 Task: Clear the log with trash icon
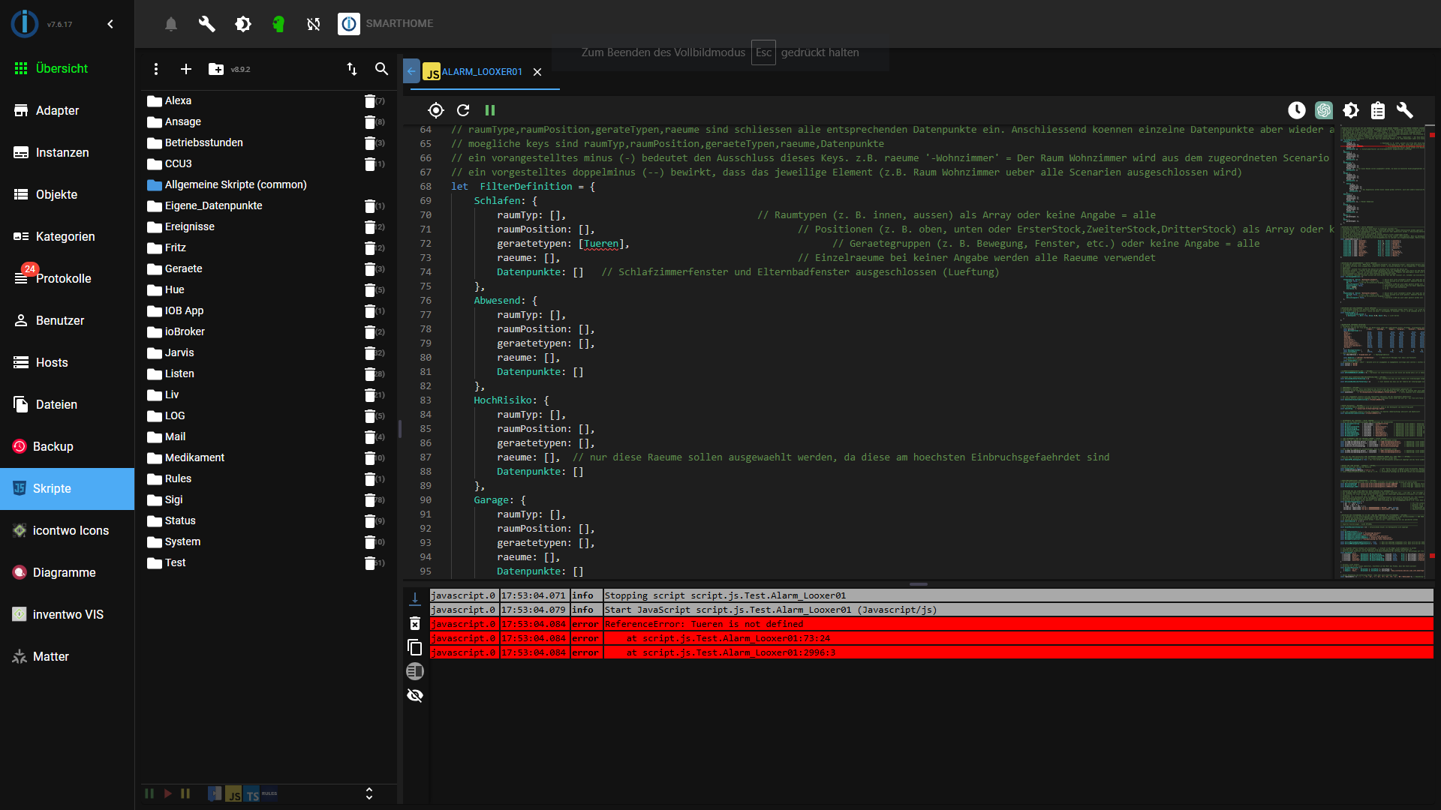point(415,623)
